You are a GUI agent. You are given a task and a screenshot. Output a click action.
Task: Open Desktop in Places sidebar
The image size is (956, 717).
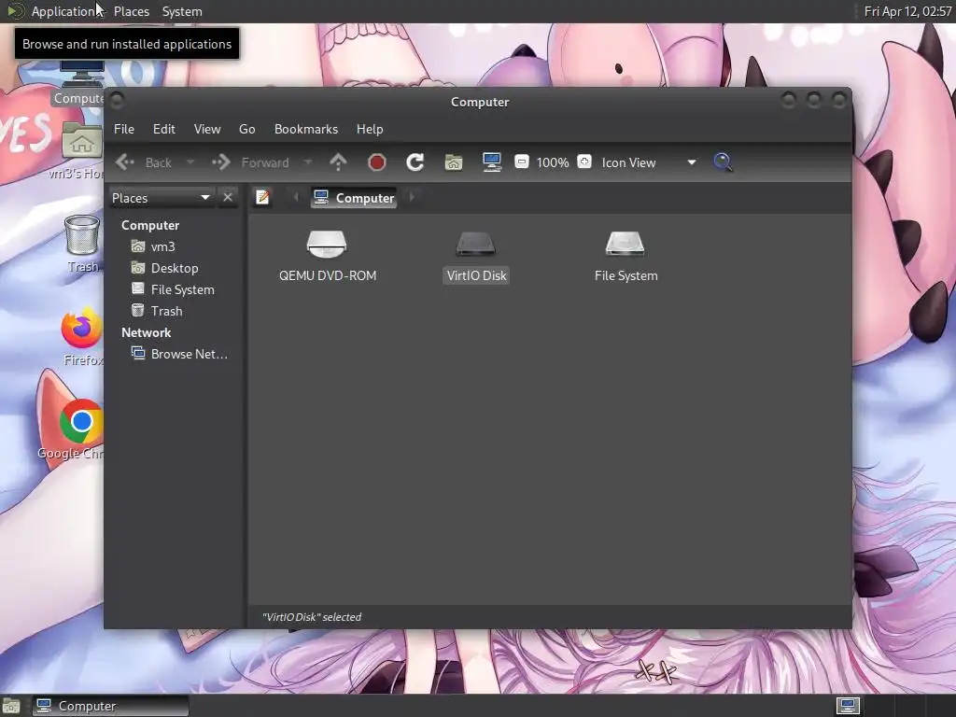point(174,268)
